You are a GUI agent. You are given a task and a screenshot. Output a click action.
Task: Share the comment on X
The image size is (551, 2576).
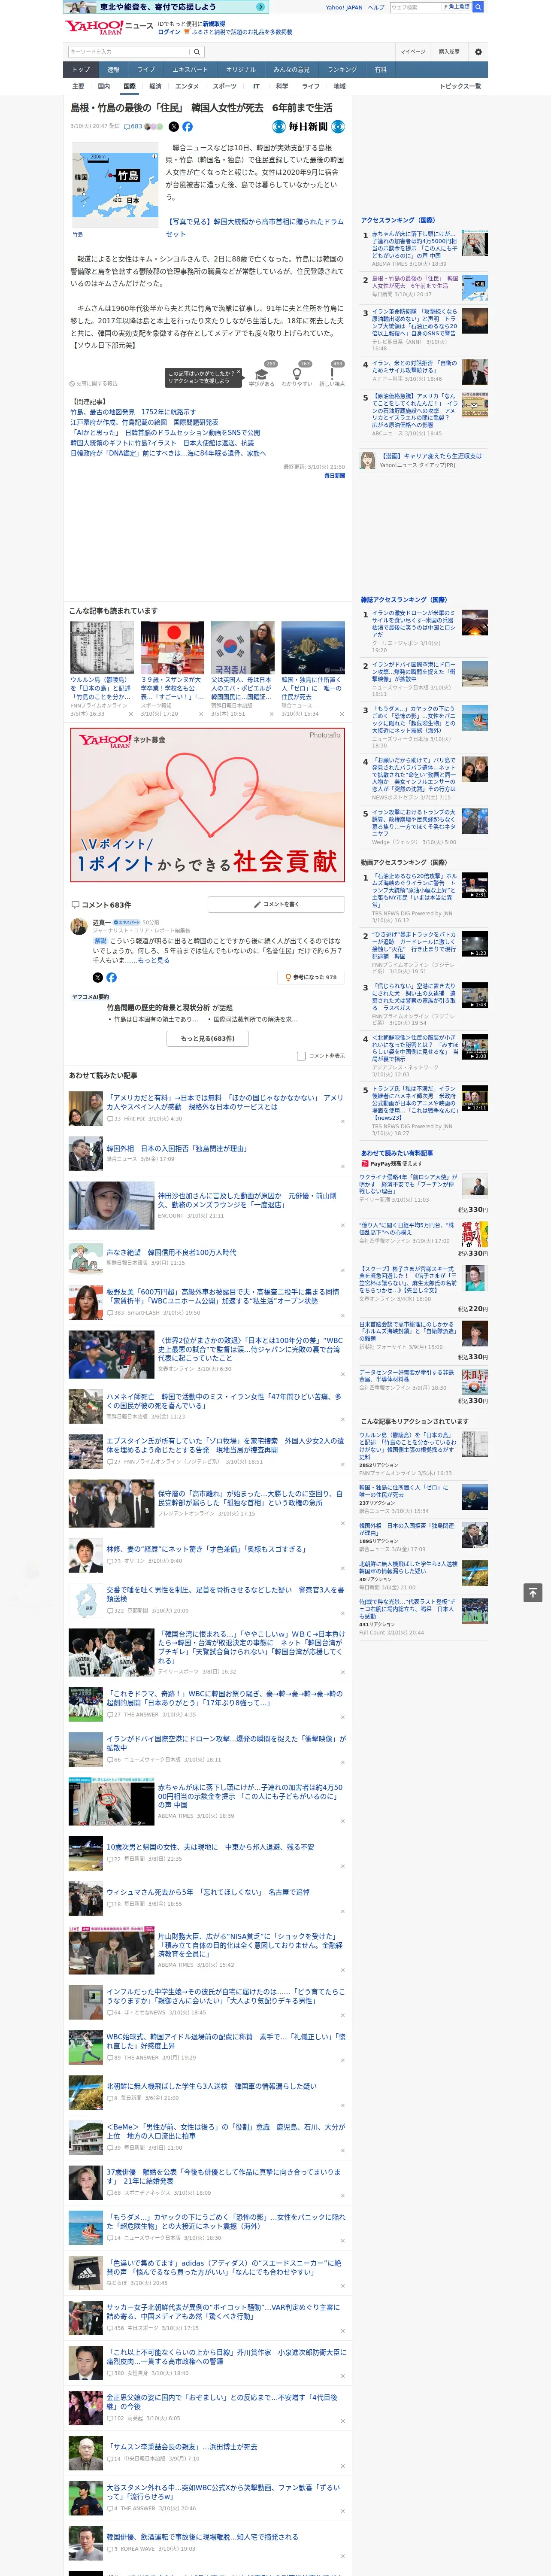pos(97,977)
